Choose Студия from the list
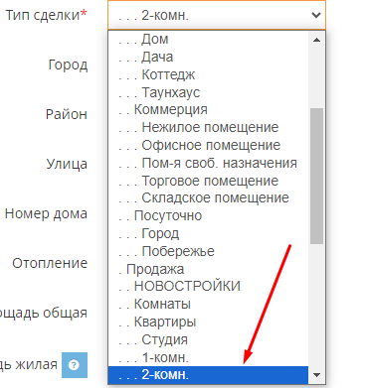 tap(208, 339)
